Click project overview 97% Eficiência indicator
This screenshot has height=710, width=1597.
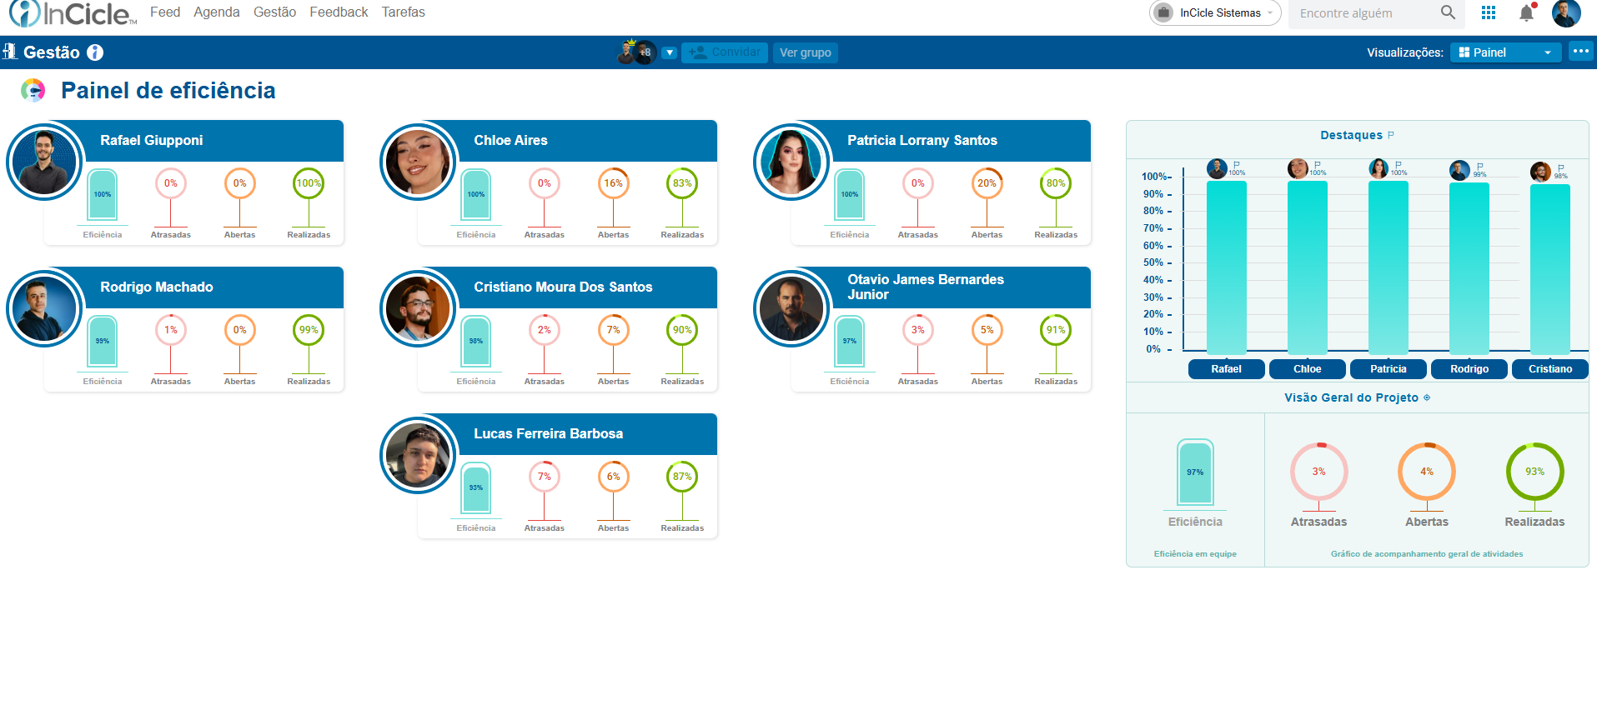pos(1195,472)
